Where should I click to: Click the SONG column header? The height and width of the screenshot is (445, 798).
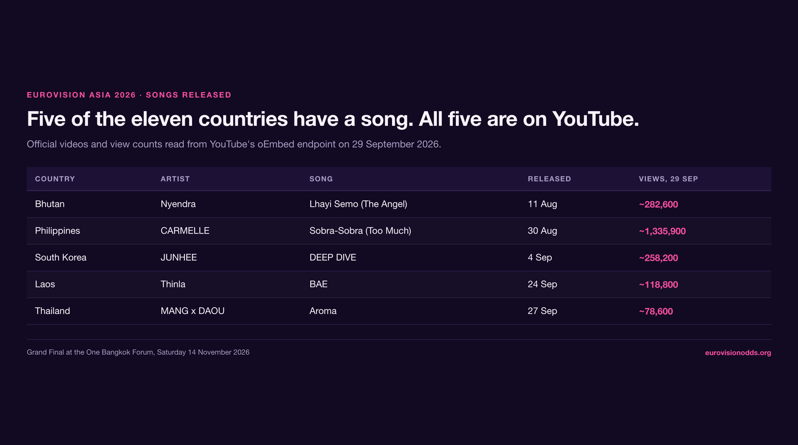pos(321,179)
